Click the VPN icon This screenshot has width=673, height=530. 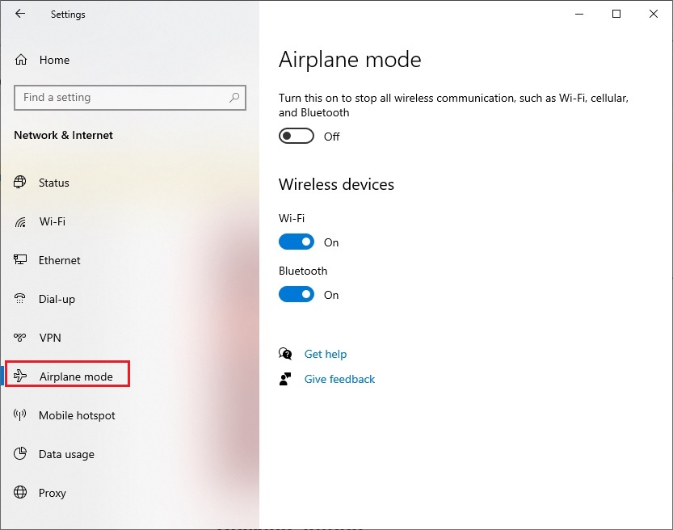click(x=21, y=338)
